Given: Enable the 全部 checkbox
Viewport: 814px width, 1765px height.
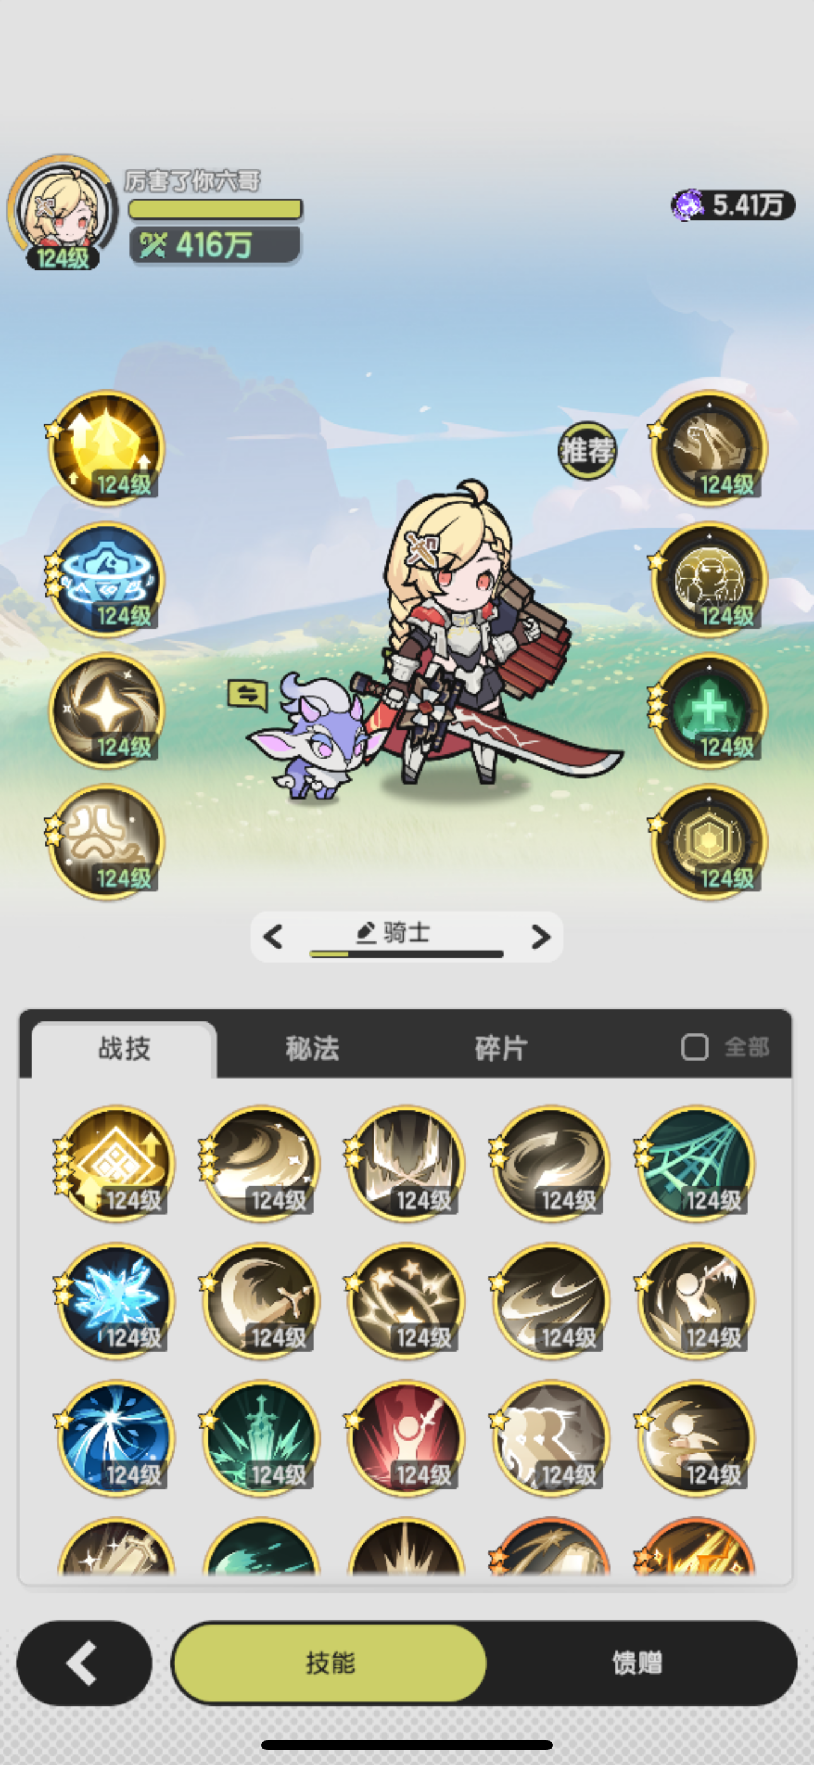Looking at the screenshot, I should click(694, 1047).
